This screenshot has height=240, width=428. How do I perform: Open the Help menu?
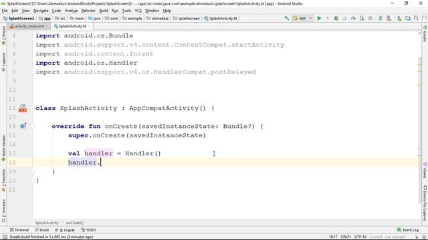167,11
